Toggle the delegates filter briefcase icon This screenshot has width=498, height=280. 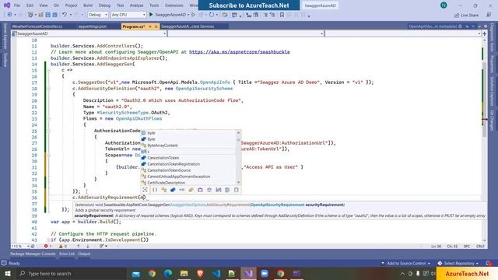pos(200,190)
